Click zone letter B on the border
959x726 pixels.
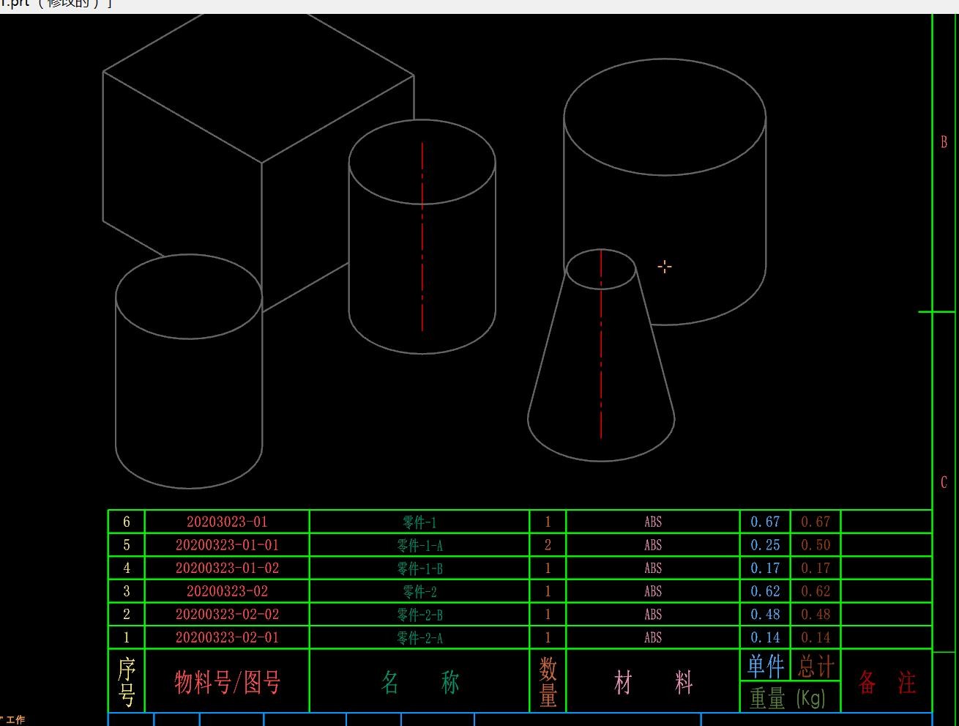(944, 141)
